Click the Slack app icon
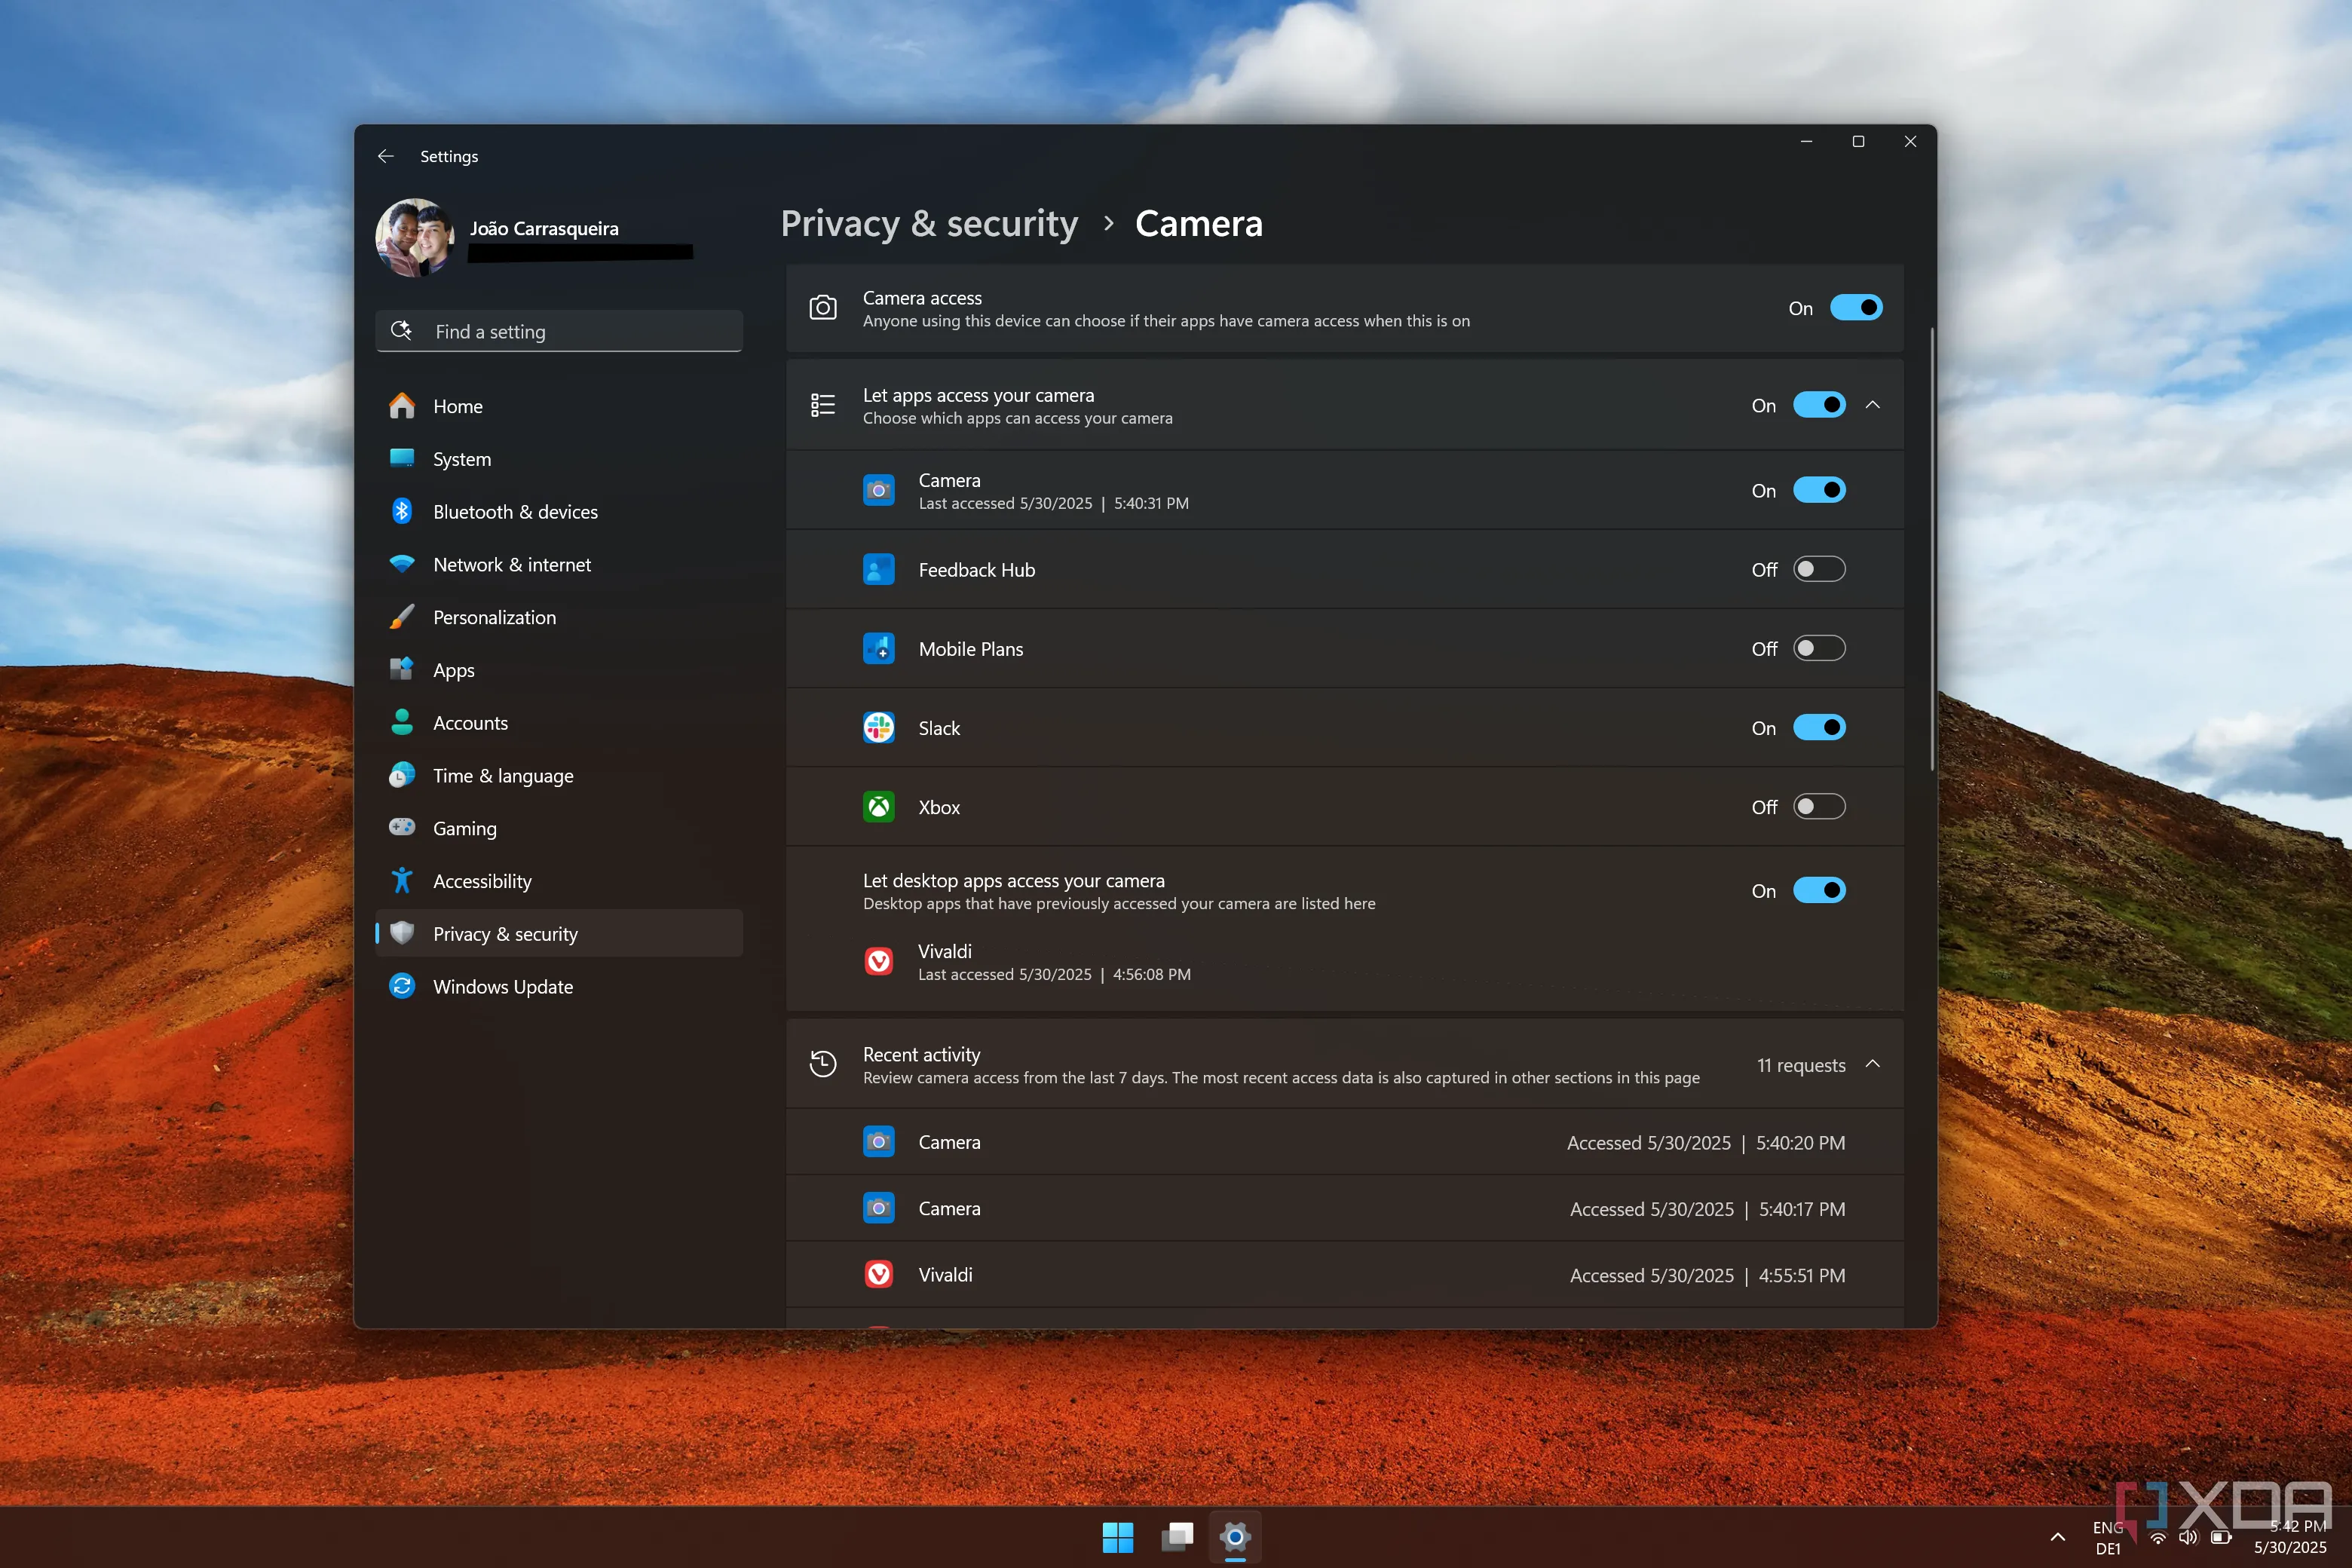The image size is (2352, 1568). click(879, 727)
